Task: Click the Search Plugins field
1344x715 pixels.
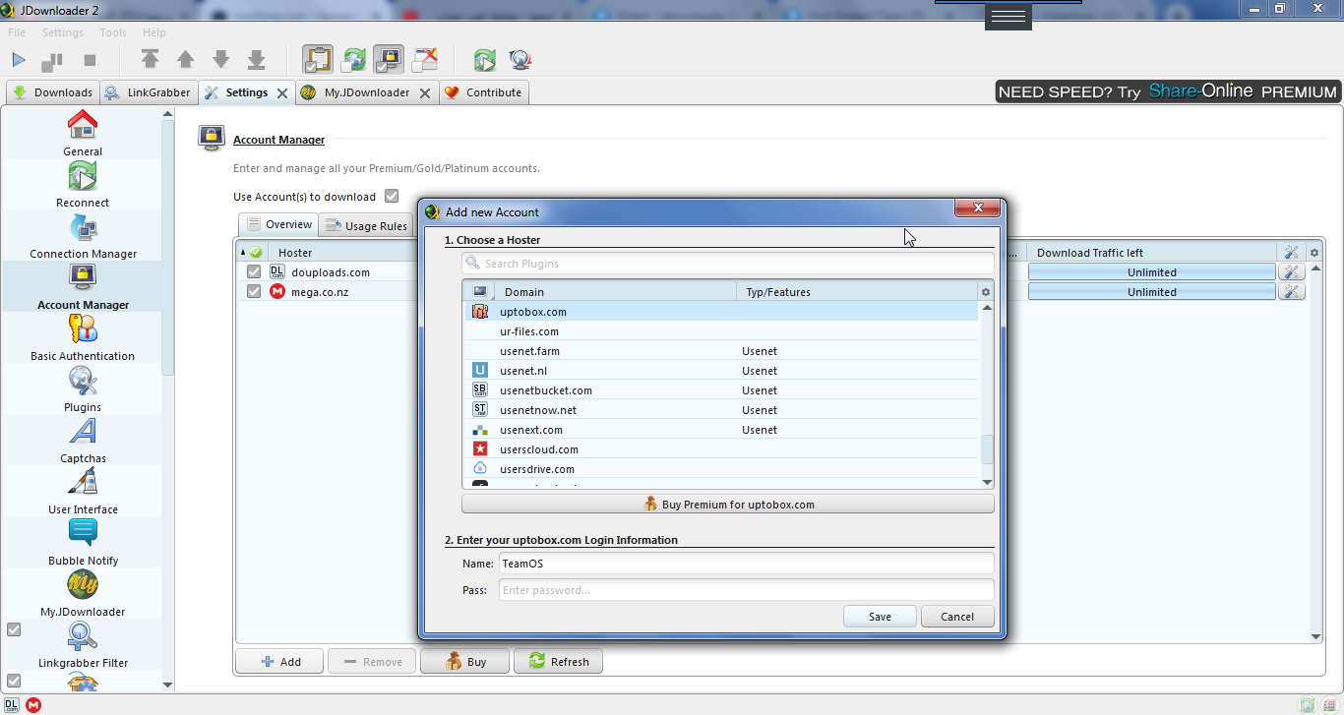Action: [x=728, y=264]
